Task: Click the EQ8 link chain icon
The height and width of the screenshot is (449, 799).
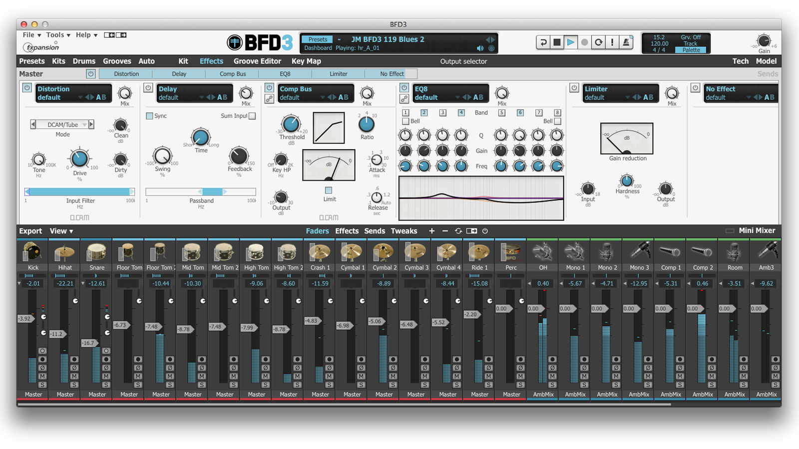Action: 404,99
